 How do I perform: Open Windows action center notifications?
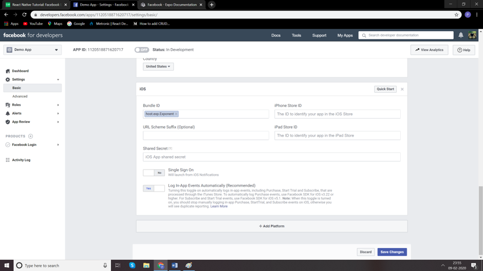click(474, 265)
